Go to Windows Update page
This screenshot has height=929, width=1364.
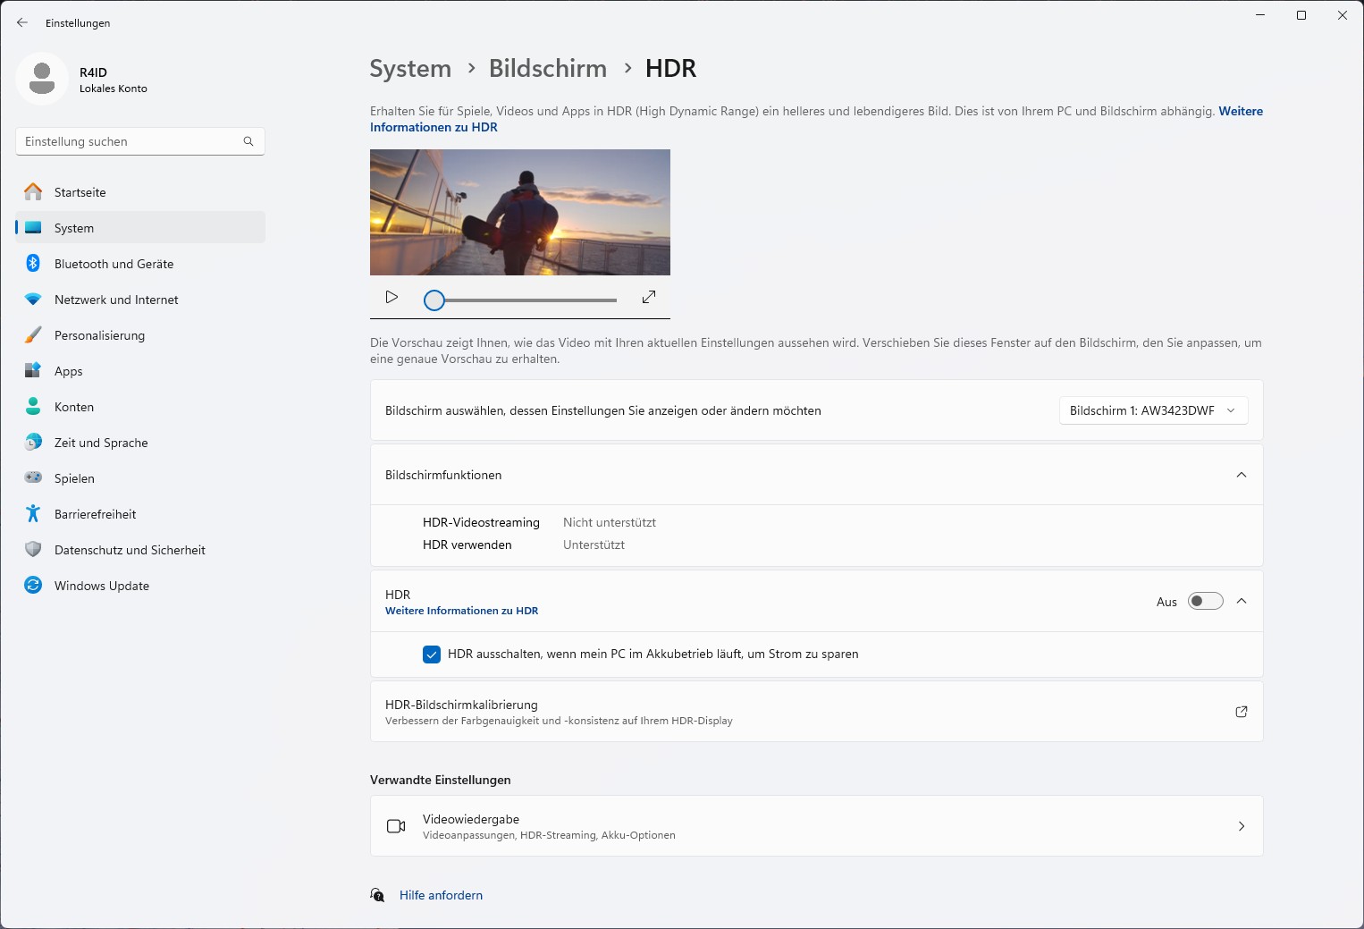101,586
